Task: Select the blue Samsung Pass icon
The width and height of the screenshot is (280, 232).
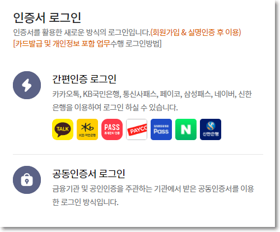Action: click(161, 129)
